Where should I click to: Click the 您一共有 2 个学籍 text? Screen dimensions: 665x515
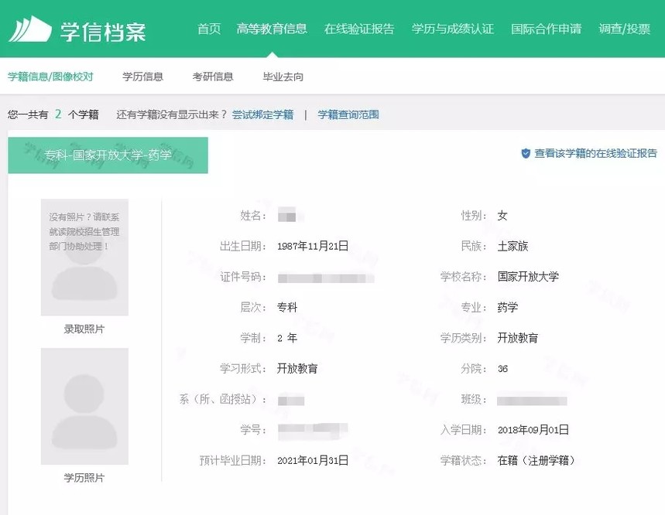(x=53, y=114)
